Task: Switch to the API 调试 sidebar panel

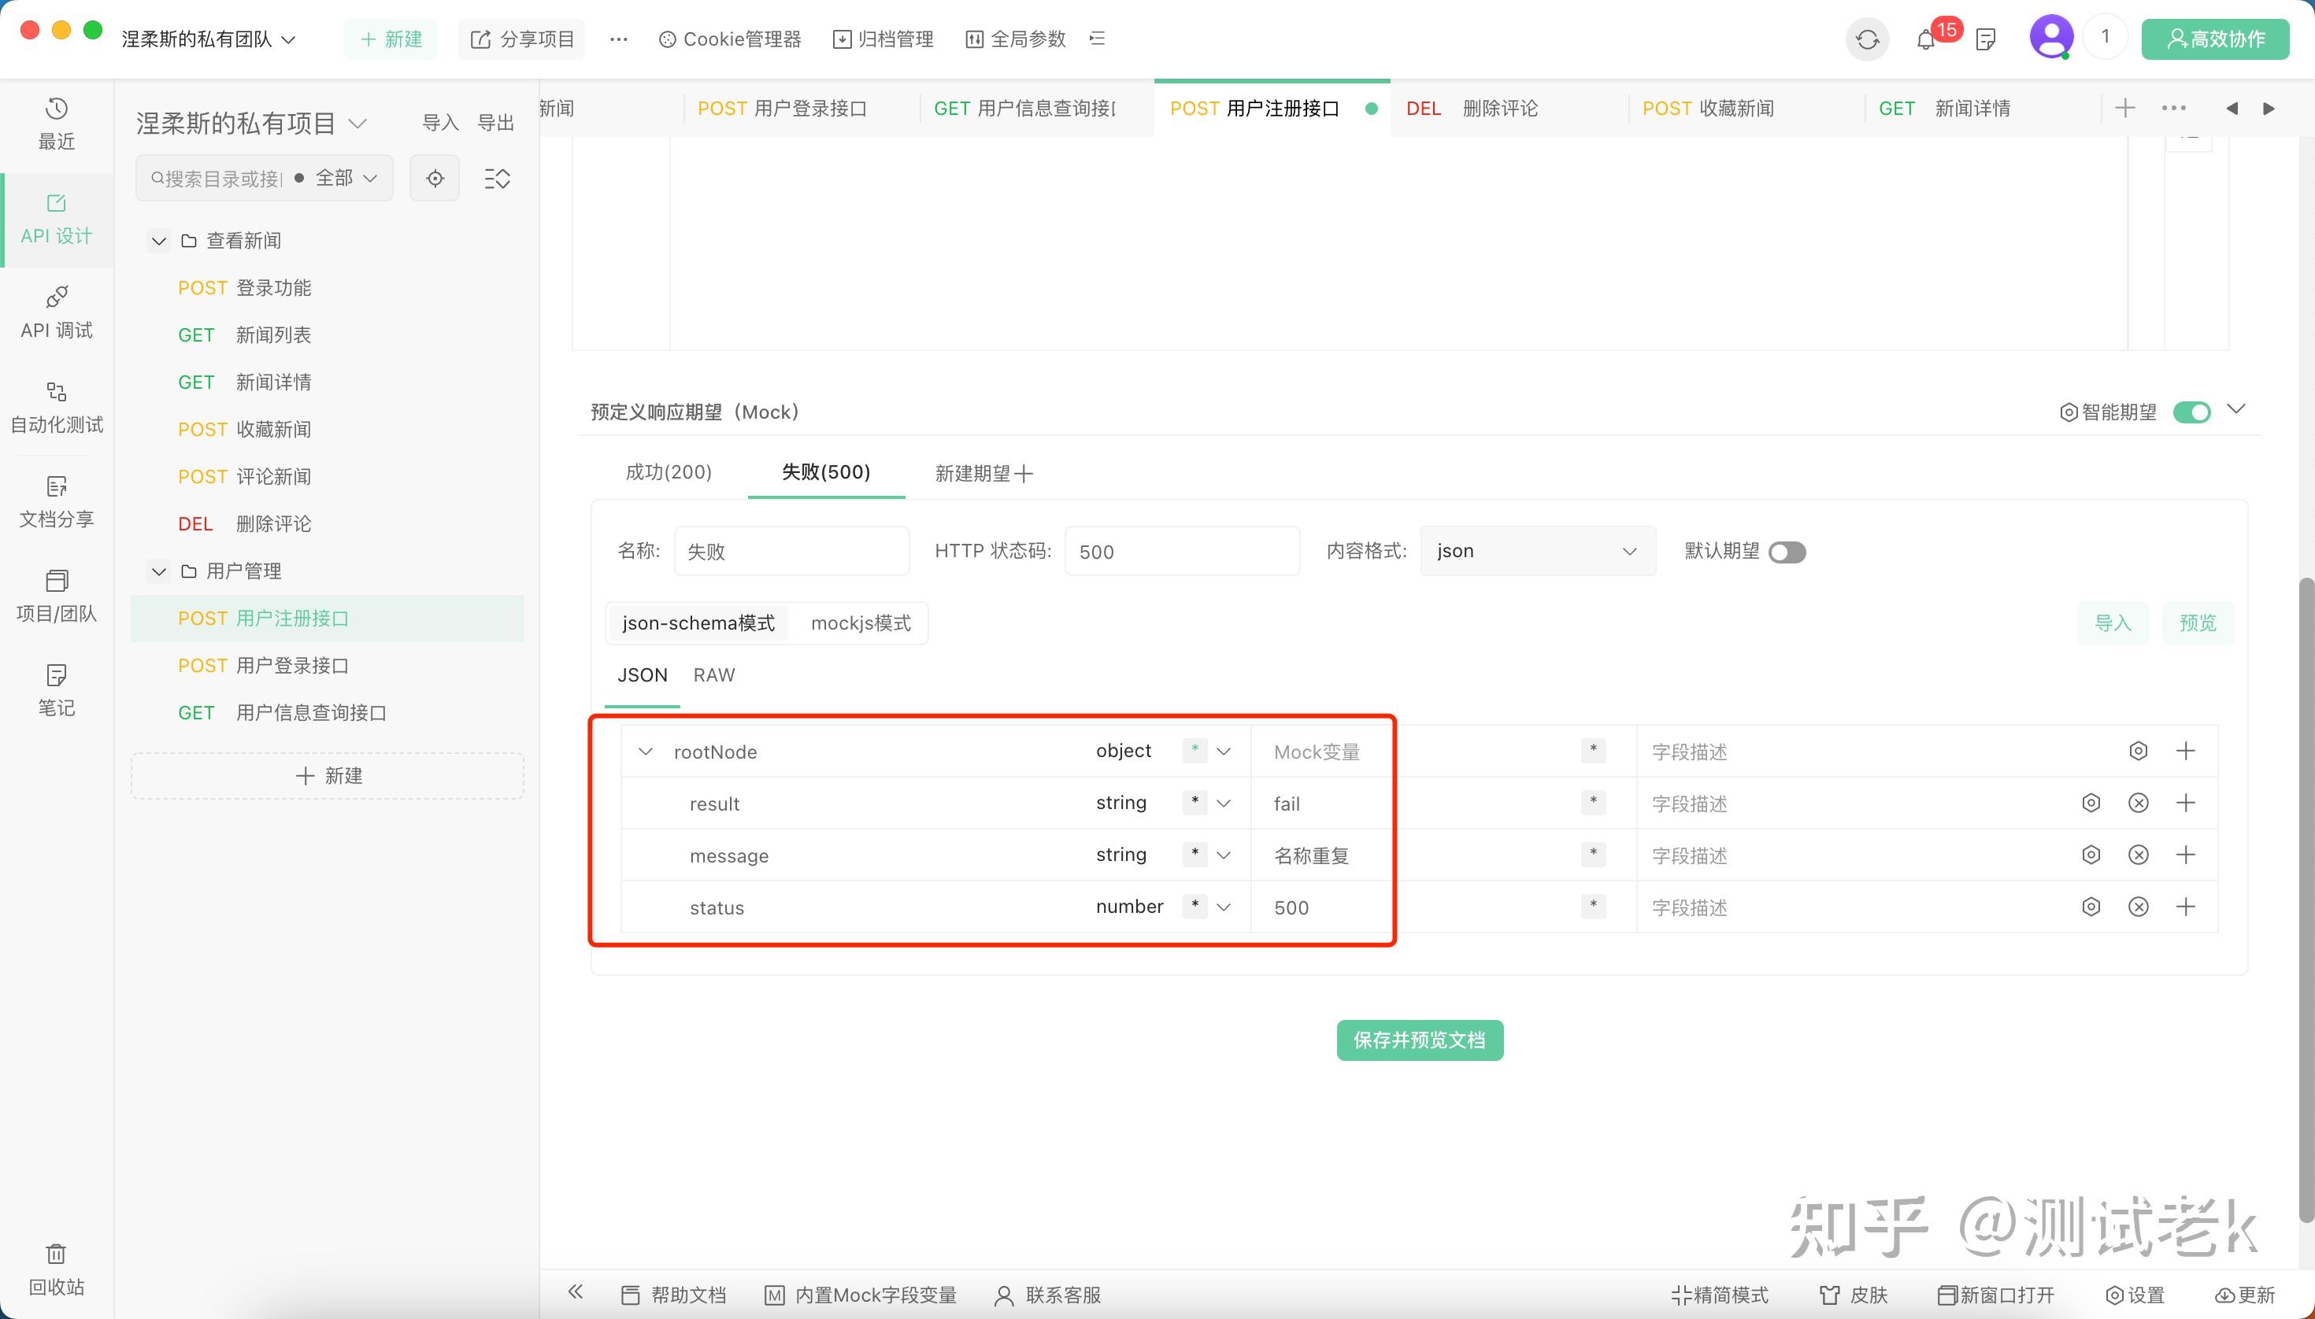Action: [55, 312]
